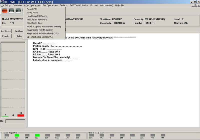This screenshot has height=140, width=200.
Task: Click the FirmWare 02.03E02 value
Action: [117, 19]
